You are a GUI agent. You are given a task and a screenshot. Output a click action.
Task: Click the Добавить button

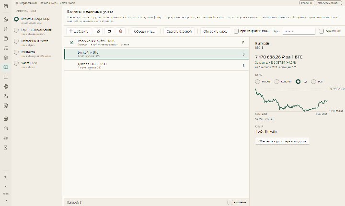point(79,31)
